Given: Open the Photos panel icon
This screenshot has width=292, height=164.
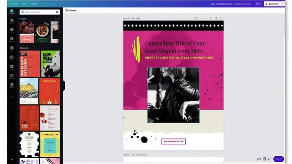Looking at the screenshot, I should pos(12,30).
